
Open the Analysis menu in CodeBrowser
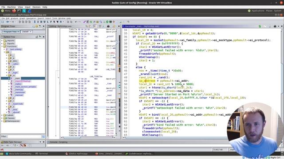pyautogui.click(x=14, y=19)
